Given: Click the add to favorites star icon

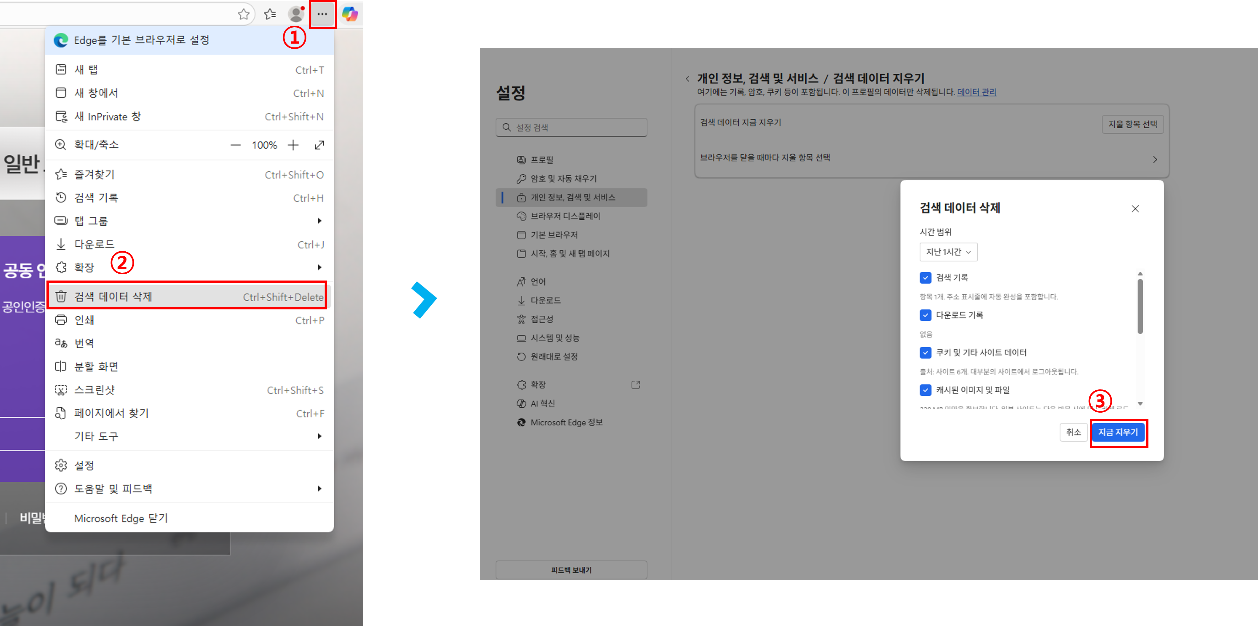Looking at the screenshot, I should [243, 14].
